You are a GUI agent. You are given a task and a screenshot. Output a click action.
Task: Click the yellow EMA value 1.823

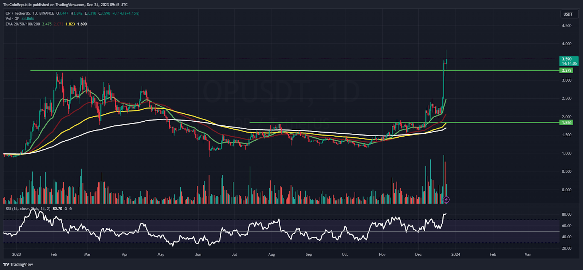point(70,24)
